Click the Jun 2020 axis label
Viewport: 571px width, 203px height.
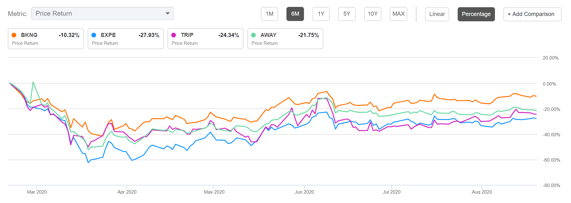pos(304,192)
